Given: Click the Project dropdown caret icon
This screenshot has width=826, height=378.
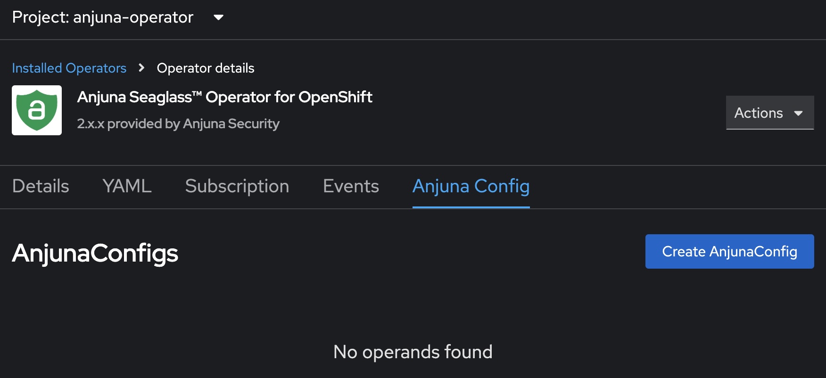Looking at the screenshot, I should click(x=218, y=18).
